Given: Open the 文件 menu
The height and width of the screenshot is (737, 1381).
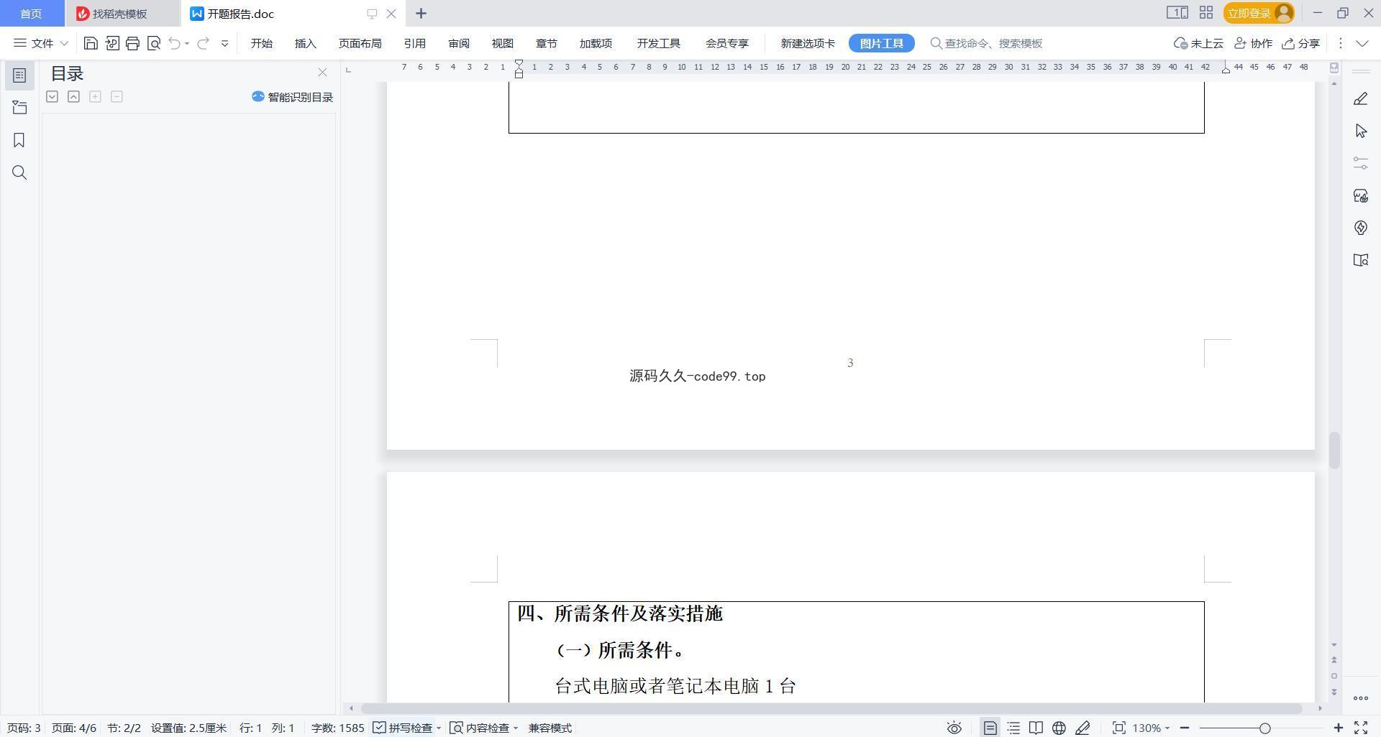Looking at the screenshot, I should point(34,43).
